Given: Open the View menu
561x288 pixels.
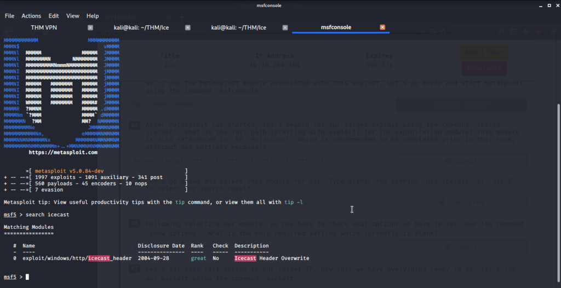Looking at the screenshot, I should coord(73,16).
